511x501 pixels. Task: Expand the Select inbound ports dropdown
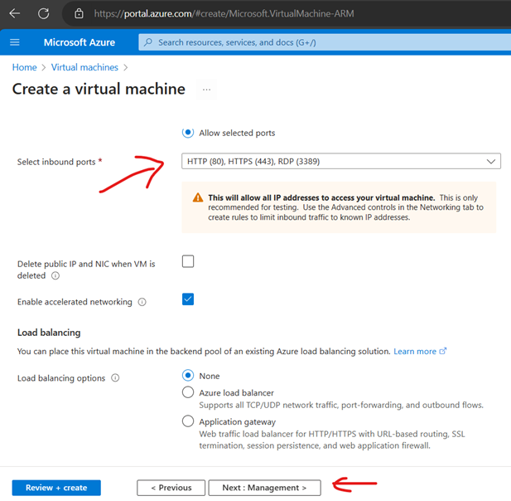click(x=340, y=161)
